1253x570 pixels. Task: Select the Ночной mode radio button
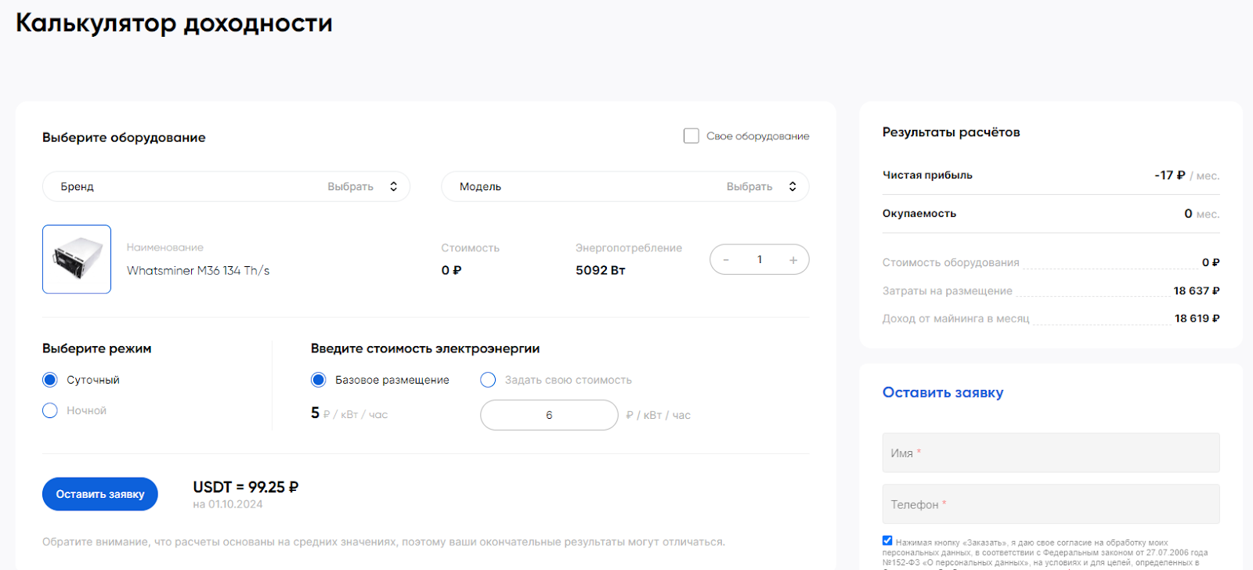pos(50,410)
